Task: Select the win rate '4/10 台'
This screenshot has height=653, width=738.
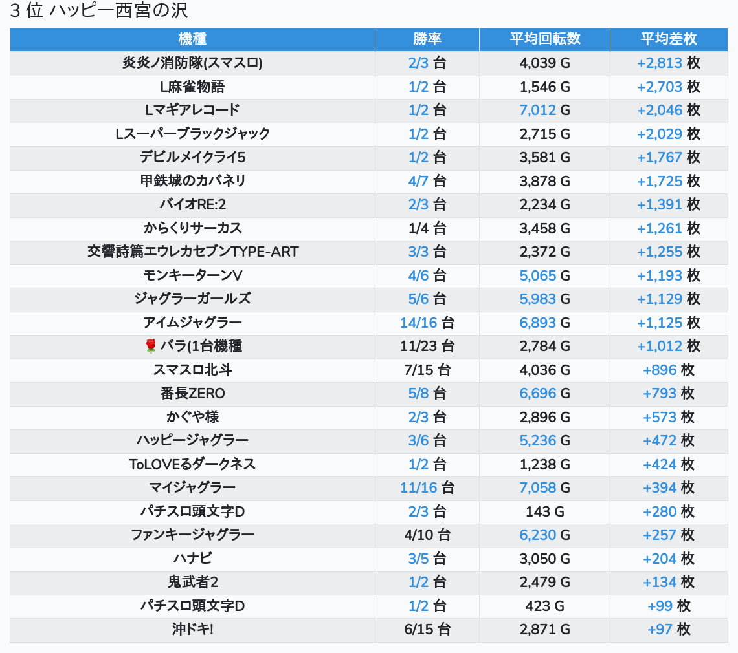Action: 427,535
